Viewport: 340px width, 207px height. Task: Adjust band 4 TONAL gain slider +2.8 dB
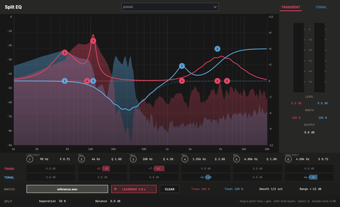tap(206, 177)
